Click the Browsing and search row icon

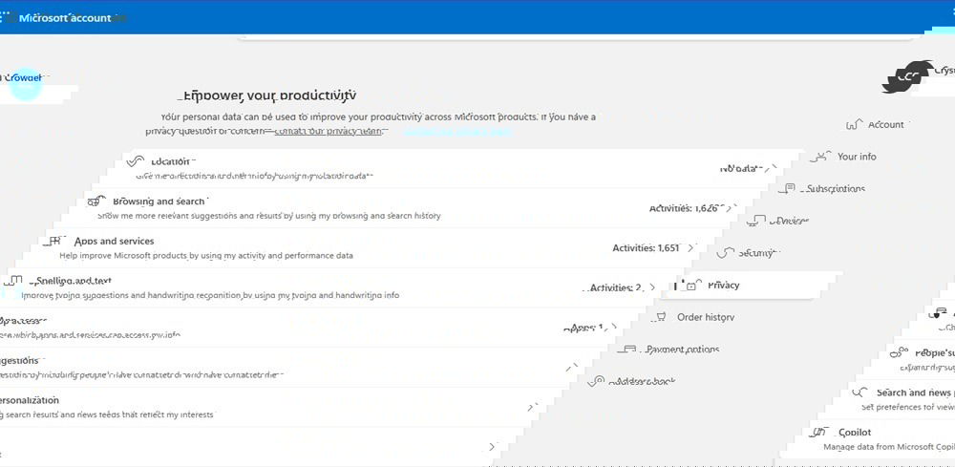click(96, 202)
